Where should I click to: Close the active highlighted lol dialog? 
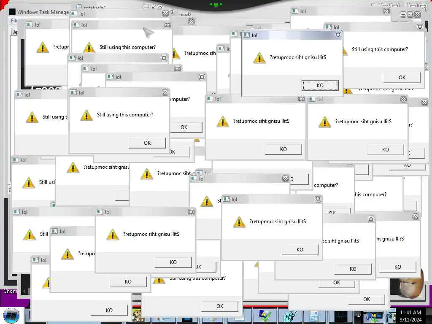(338, 35)
